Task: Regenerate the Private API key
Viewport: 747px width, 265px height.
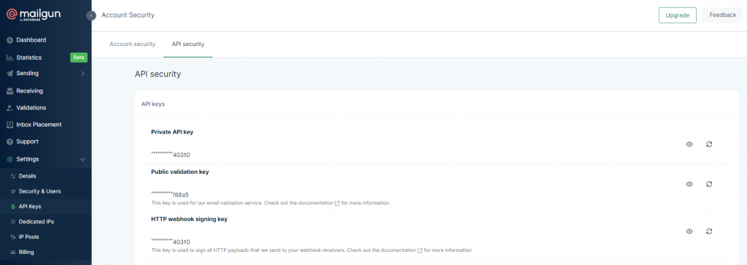Action: 709,144
